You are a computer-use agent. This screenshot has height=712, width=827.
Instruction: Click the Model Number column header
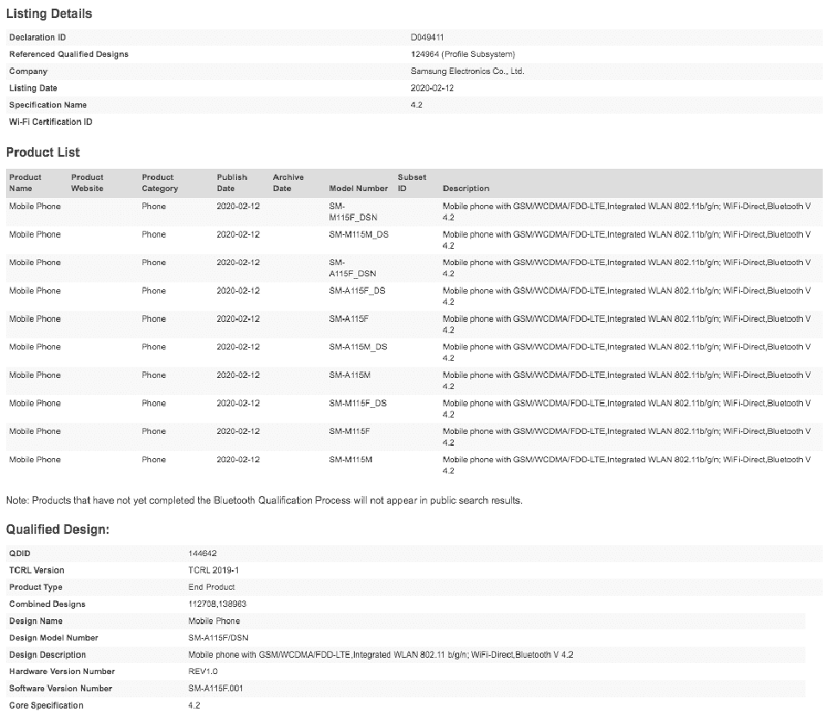358,189
